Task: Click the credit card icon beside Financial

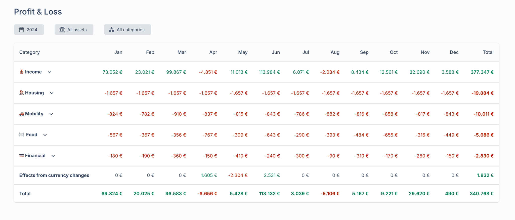Action: [x=22, y=156]
